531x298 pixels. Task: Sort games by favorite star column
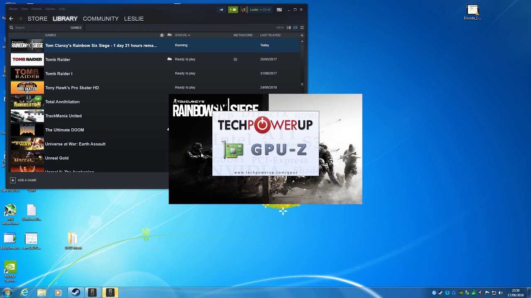(x=162, y=35)
